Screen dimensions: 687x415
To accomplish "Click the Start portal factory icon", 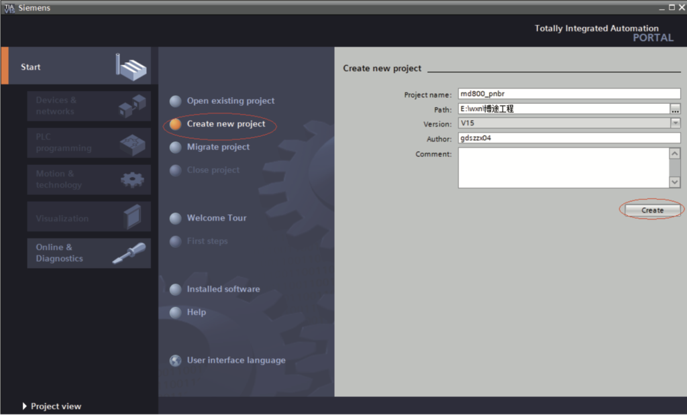I will [131, 66].
